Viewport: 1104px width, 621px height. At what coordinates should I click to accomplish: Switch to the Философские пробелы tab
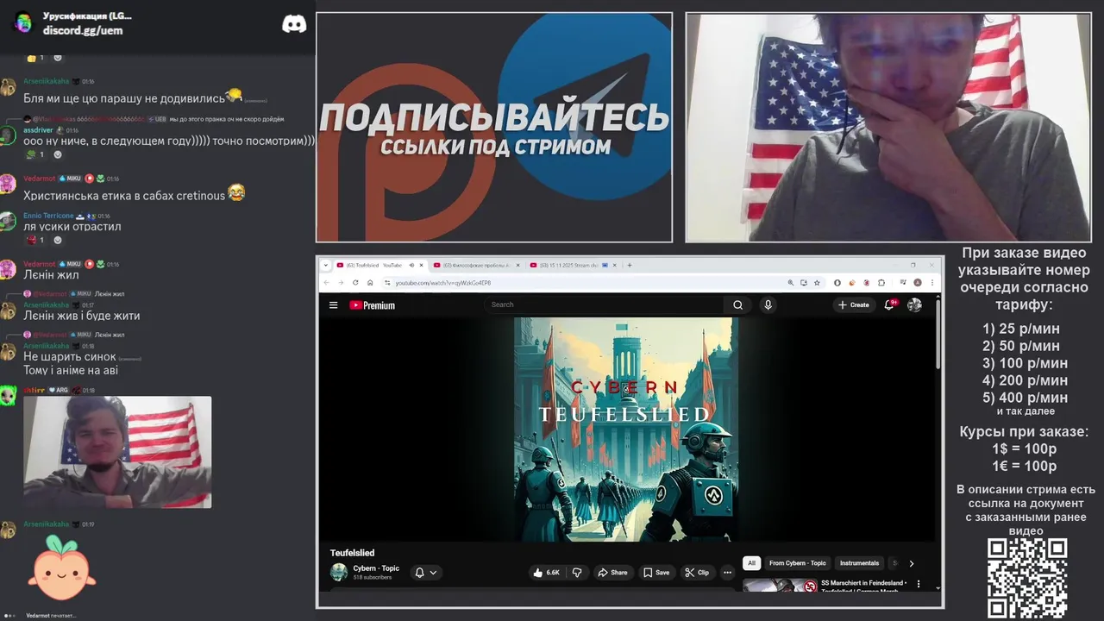(477, 265)
